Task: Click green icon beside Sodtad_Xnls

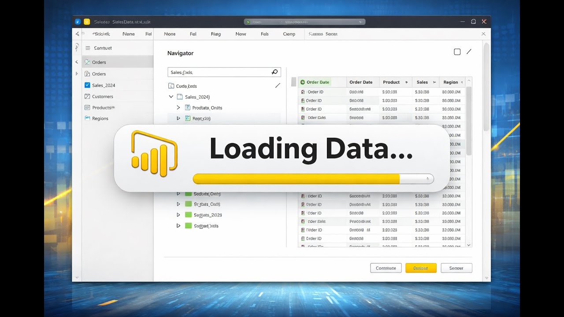Action: click(x=189, y=225)
